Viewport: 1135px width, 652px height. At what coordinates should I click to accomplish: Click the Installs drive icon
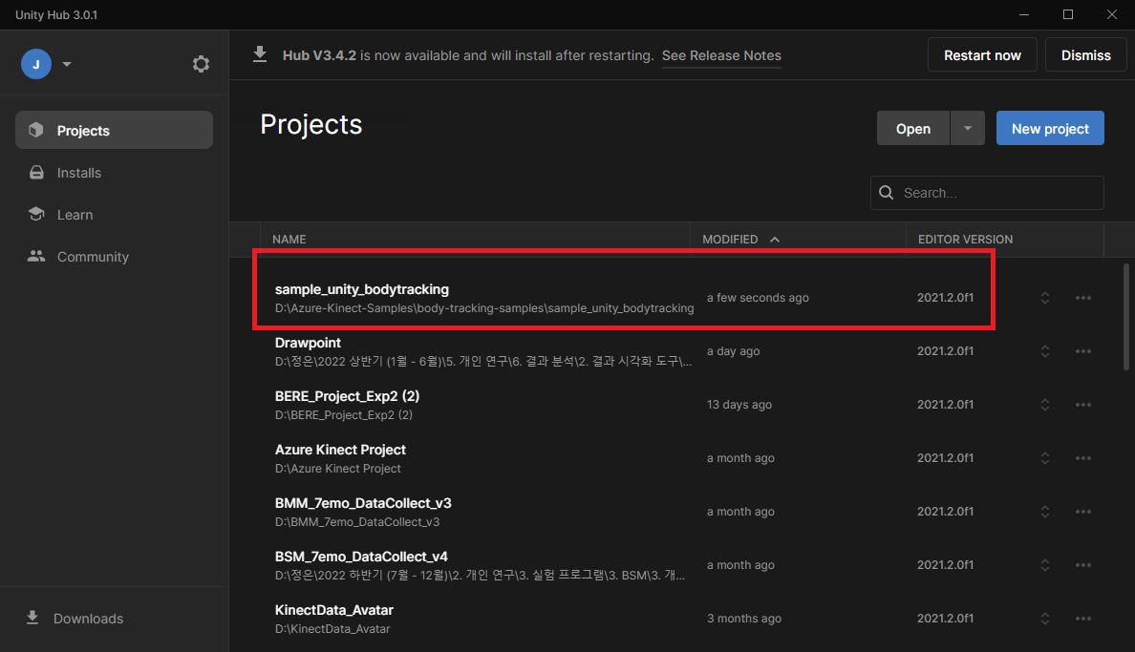point(36,172)
